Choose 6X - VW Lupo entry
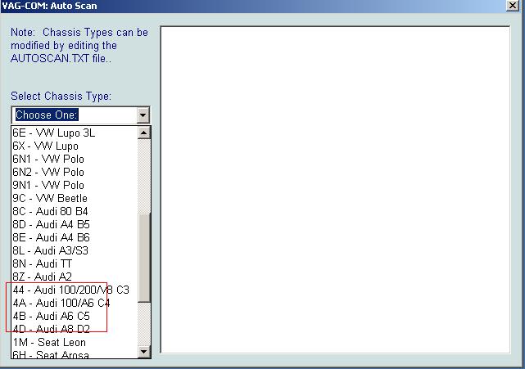 (x=45, y=146)
